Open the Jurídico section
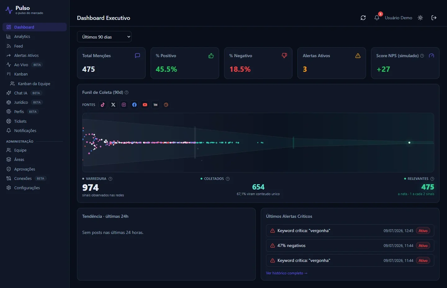The width and height of the screenshot is (447, 288). point(34,102)
